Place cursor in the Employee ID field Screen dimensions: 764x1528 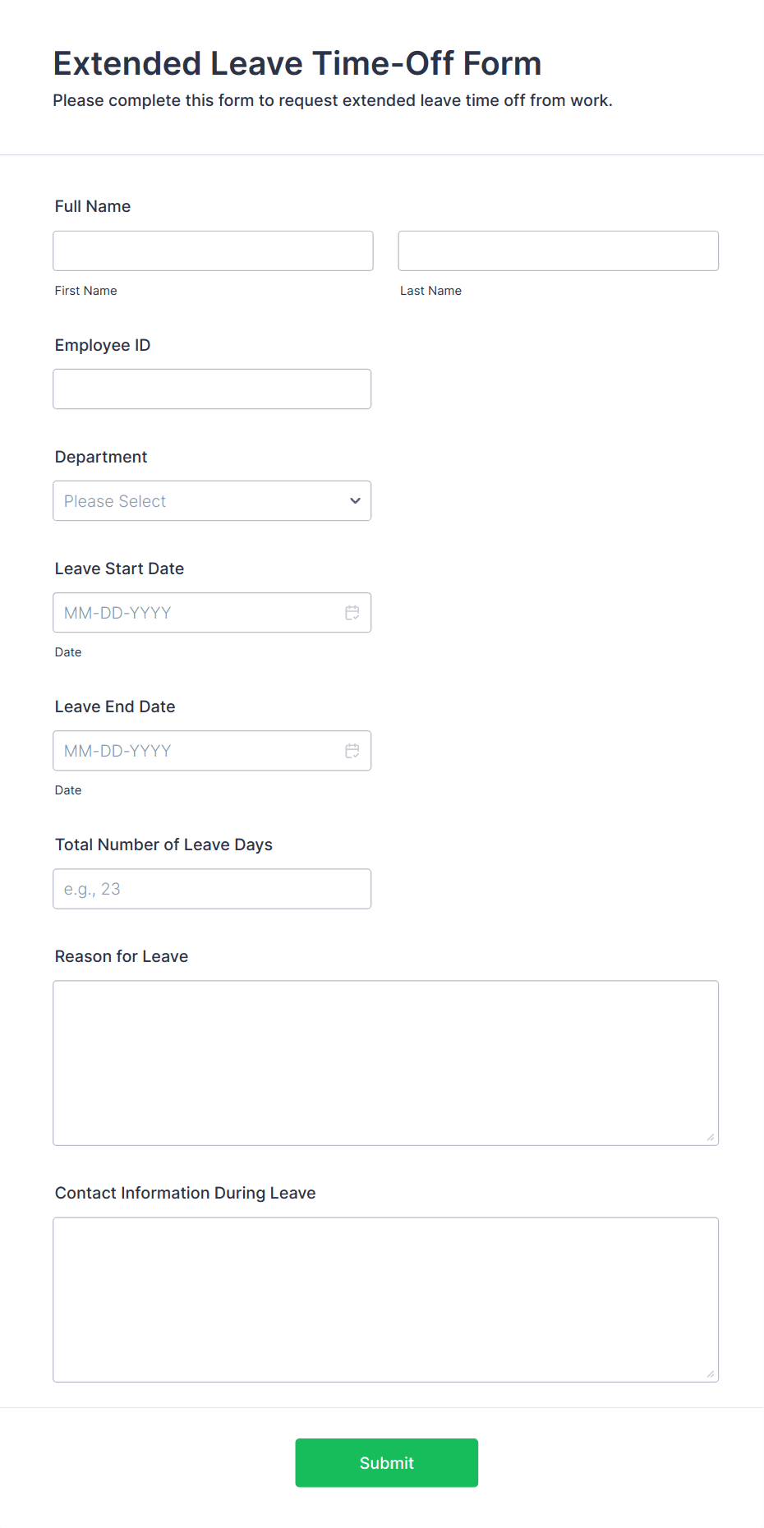click(212, 389)
